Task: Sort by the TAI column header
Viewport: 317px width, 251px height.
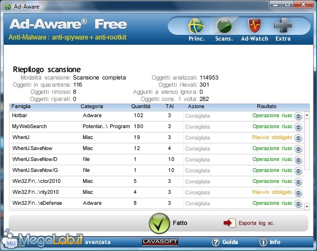Action: click(x=169, y=106)
